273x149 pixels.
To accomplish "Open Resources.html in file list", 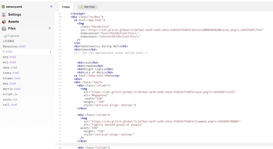I will pos(14,46).
